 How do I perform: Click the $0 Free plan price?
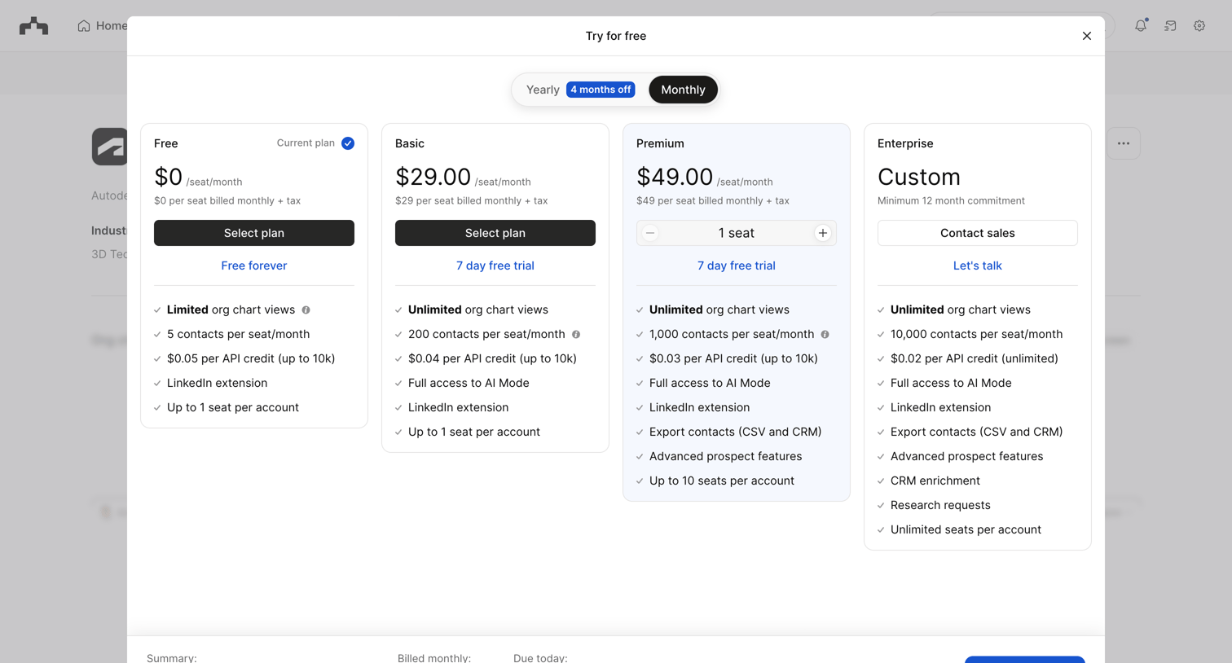[168, 177]
